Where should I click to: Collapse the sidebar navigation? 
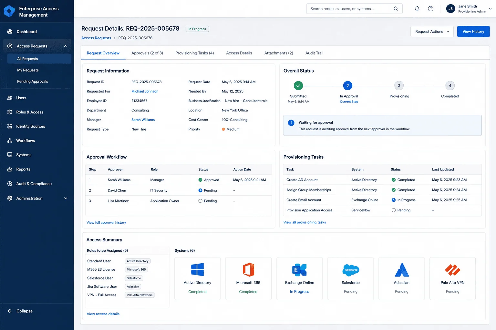20,311
